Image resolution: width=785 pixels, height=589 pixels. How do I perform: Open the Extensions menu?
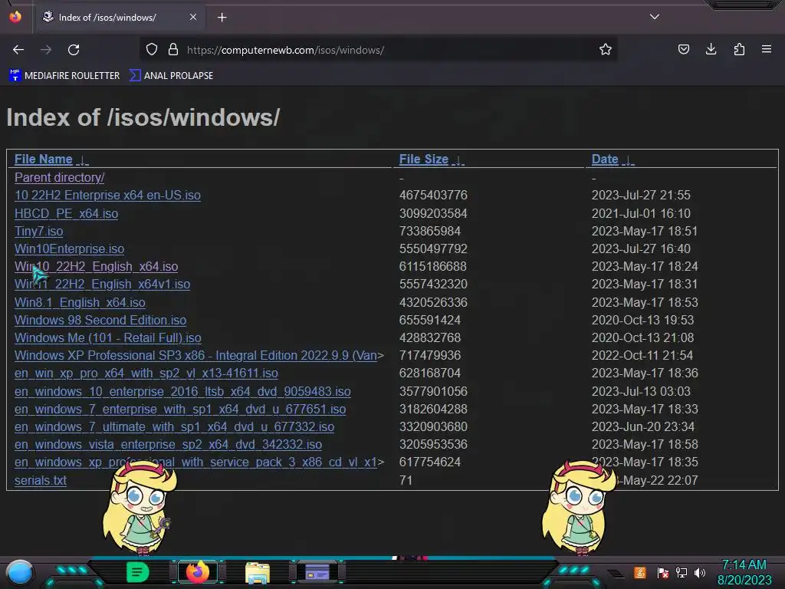[739, 50]
